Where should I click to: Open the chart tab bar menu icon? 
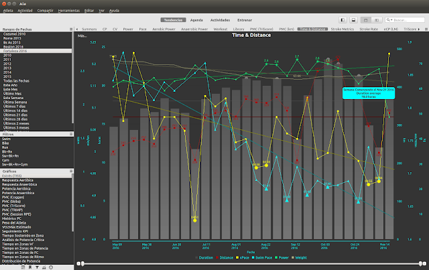click(426, 29)
